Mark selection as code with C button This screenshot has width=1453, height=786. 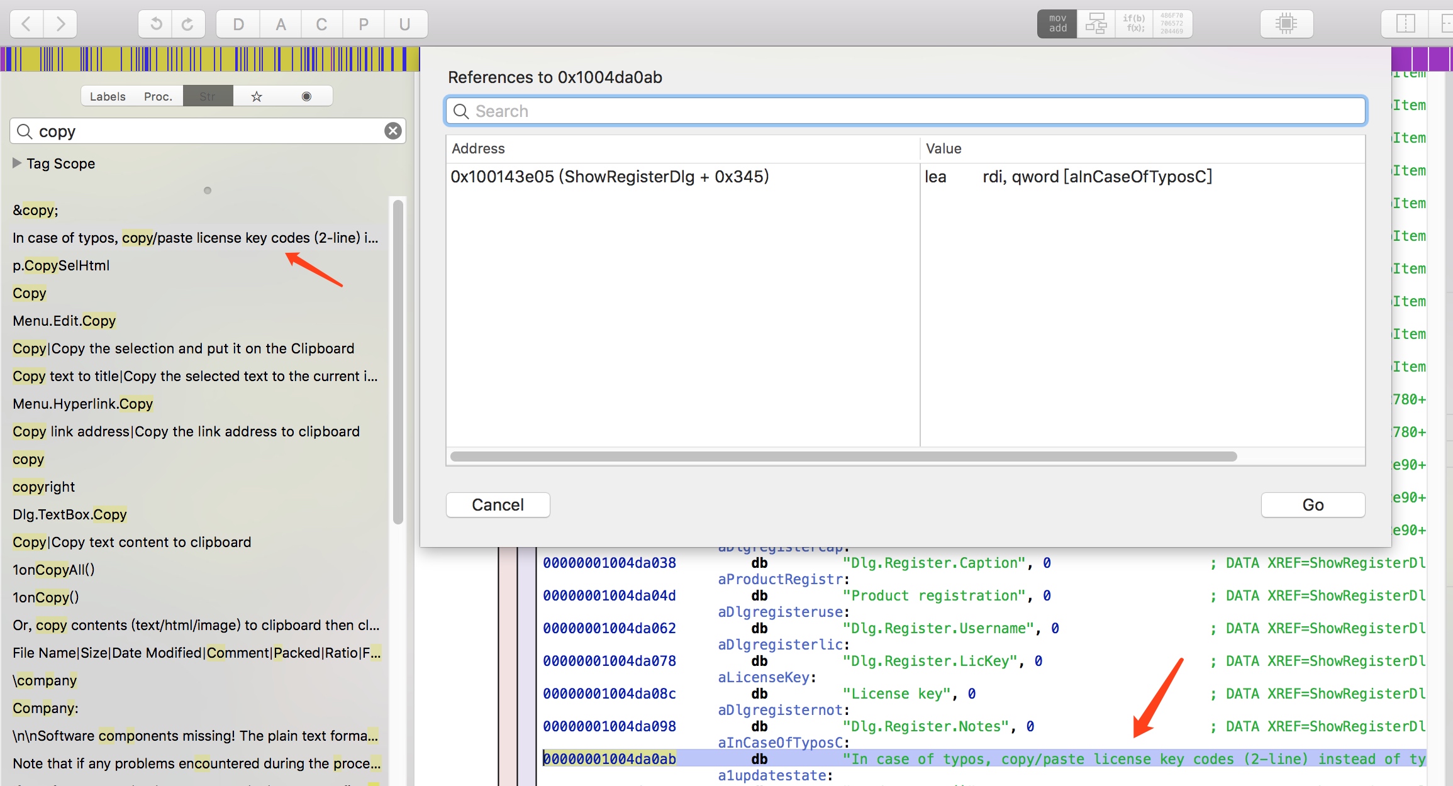pyautogui.click(x=321, y=24)
